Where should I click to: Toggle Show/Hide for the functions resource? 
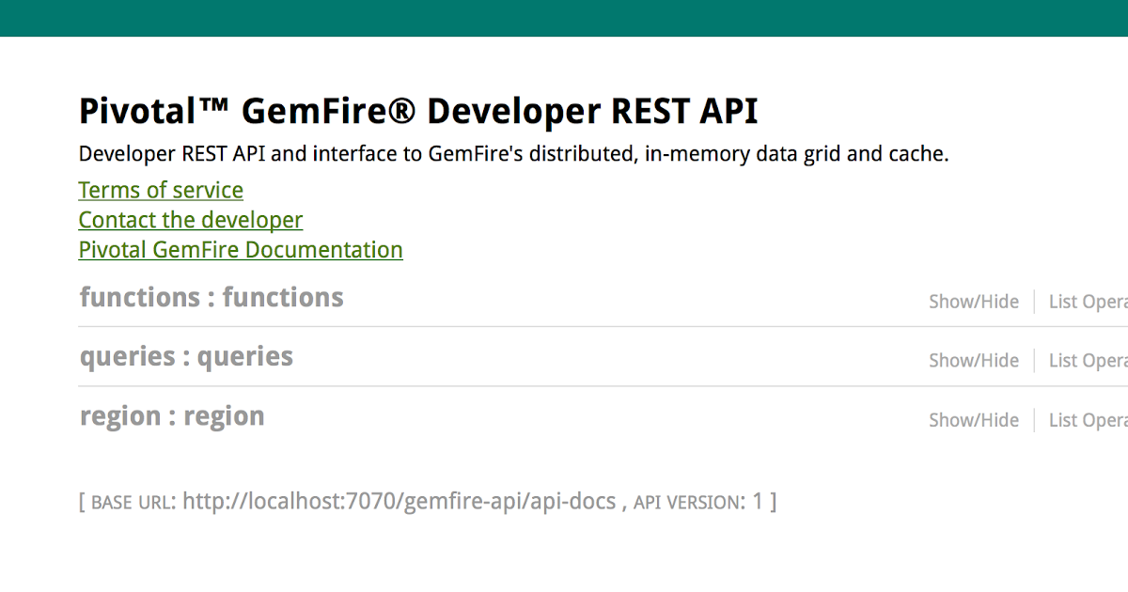(x=974, y=302)
